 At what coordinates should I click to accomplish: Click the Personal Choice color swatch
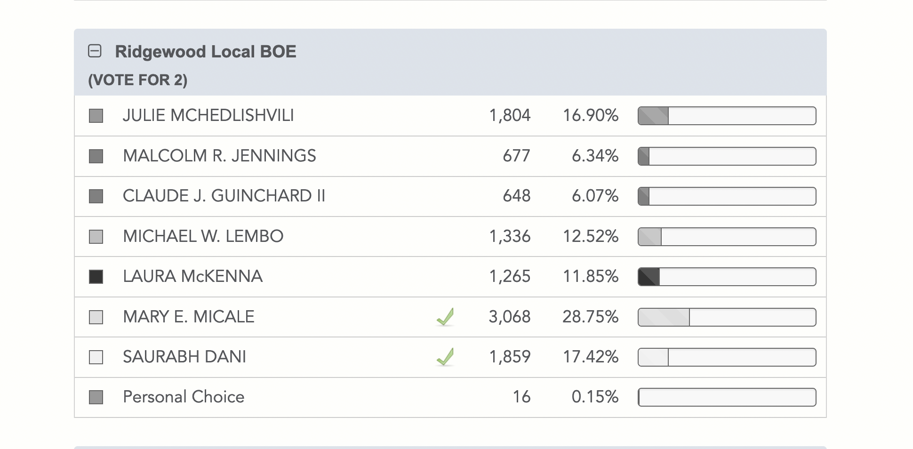pyautogui.click(x=96, y=397)
